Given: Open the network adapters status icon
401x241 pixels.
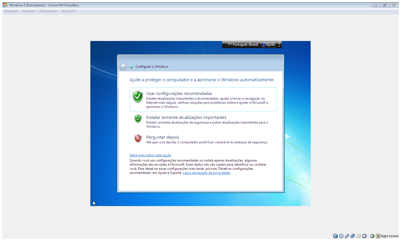Looking at the screenshot, I should [x=353, y=236].
